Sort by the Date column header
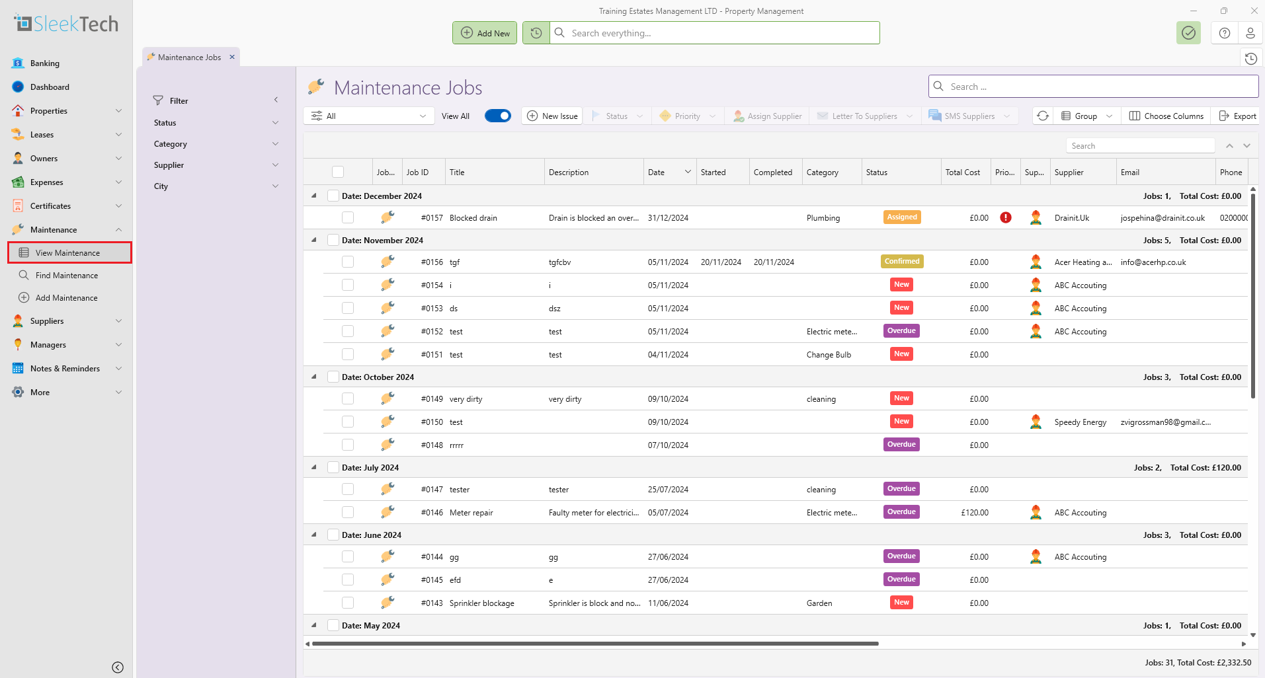1265x678 pixels. (670, 172)
